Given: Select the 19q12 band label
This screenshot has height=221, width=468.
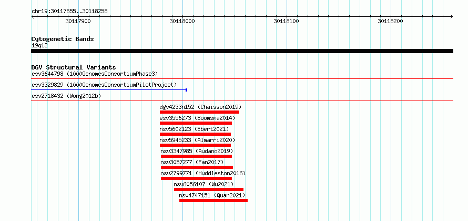Looking at the screenshot, I should click(x=39, y=46).
